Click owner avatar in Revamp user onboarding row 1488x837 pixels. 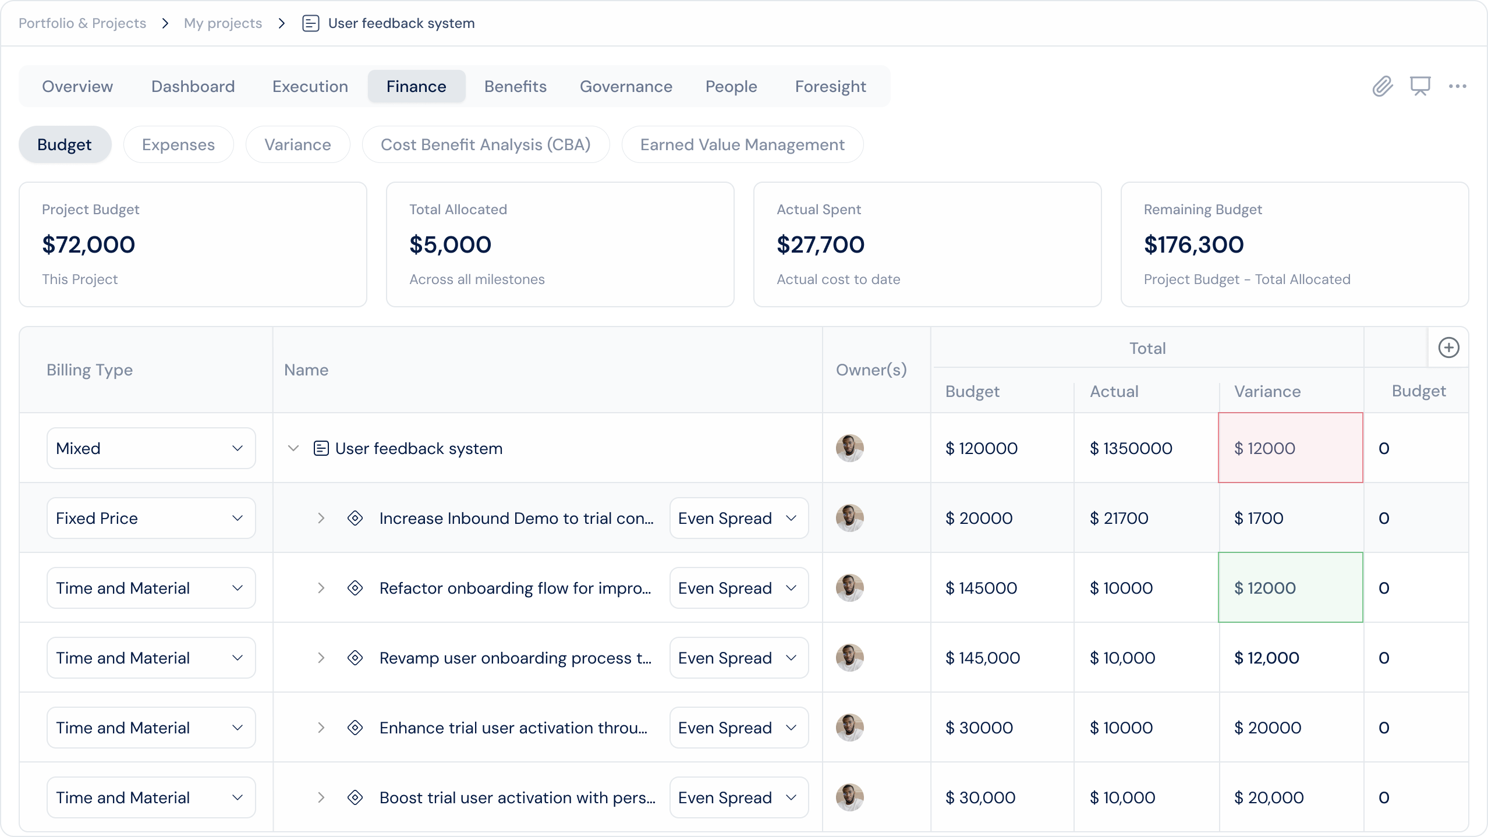coord(850,658)
